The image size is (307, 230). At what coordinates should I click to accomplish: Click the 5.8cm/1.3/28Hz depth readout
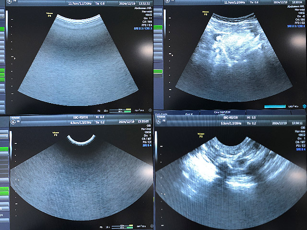pyautogui.click(x=231, y=124)
